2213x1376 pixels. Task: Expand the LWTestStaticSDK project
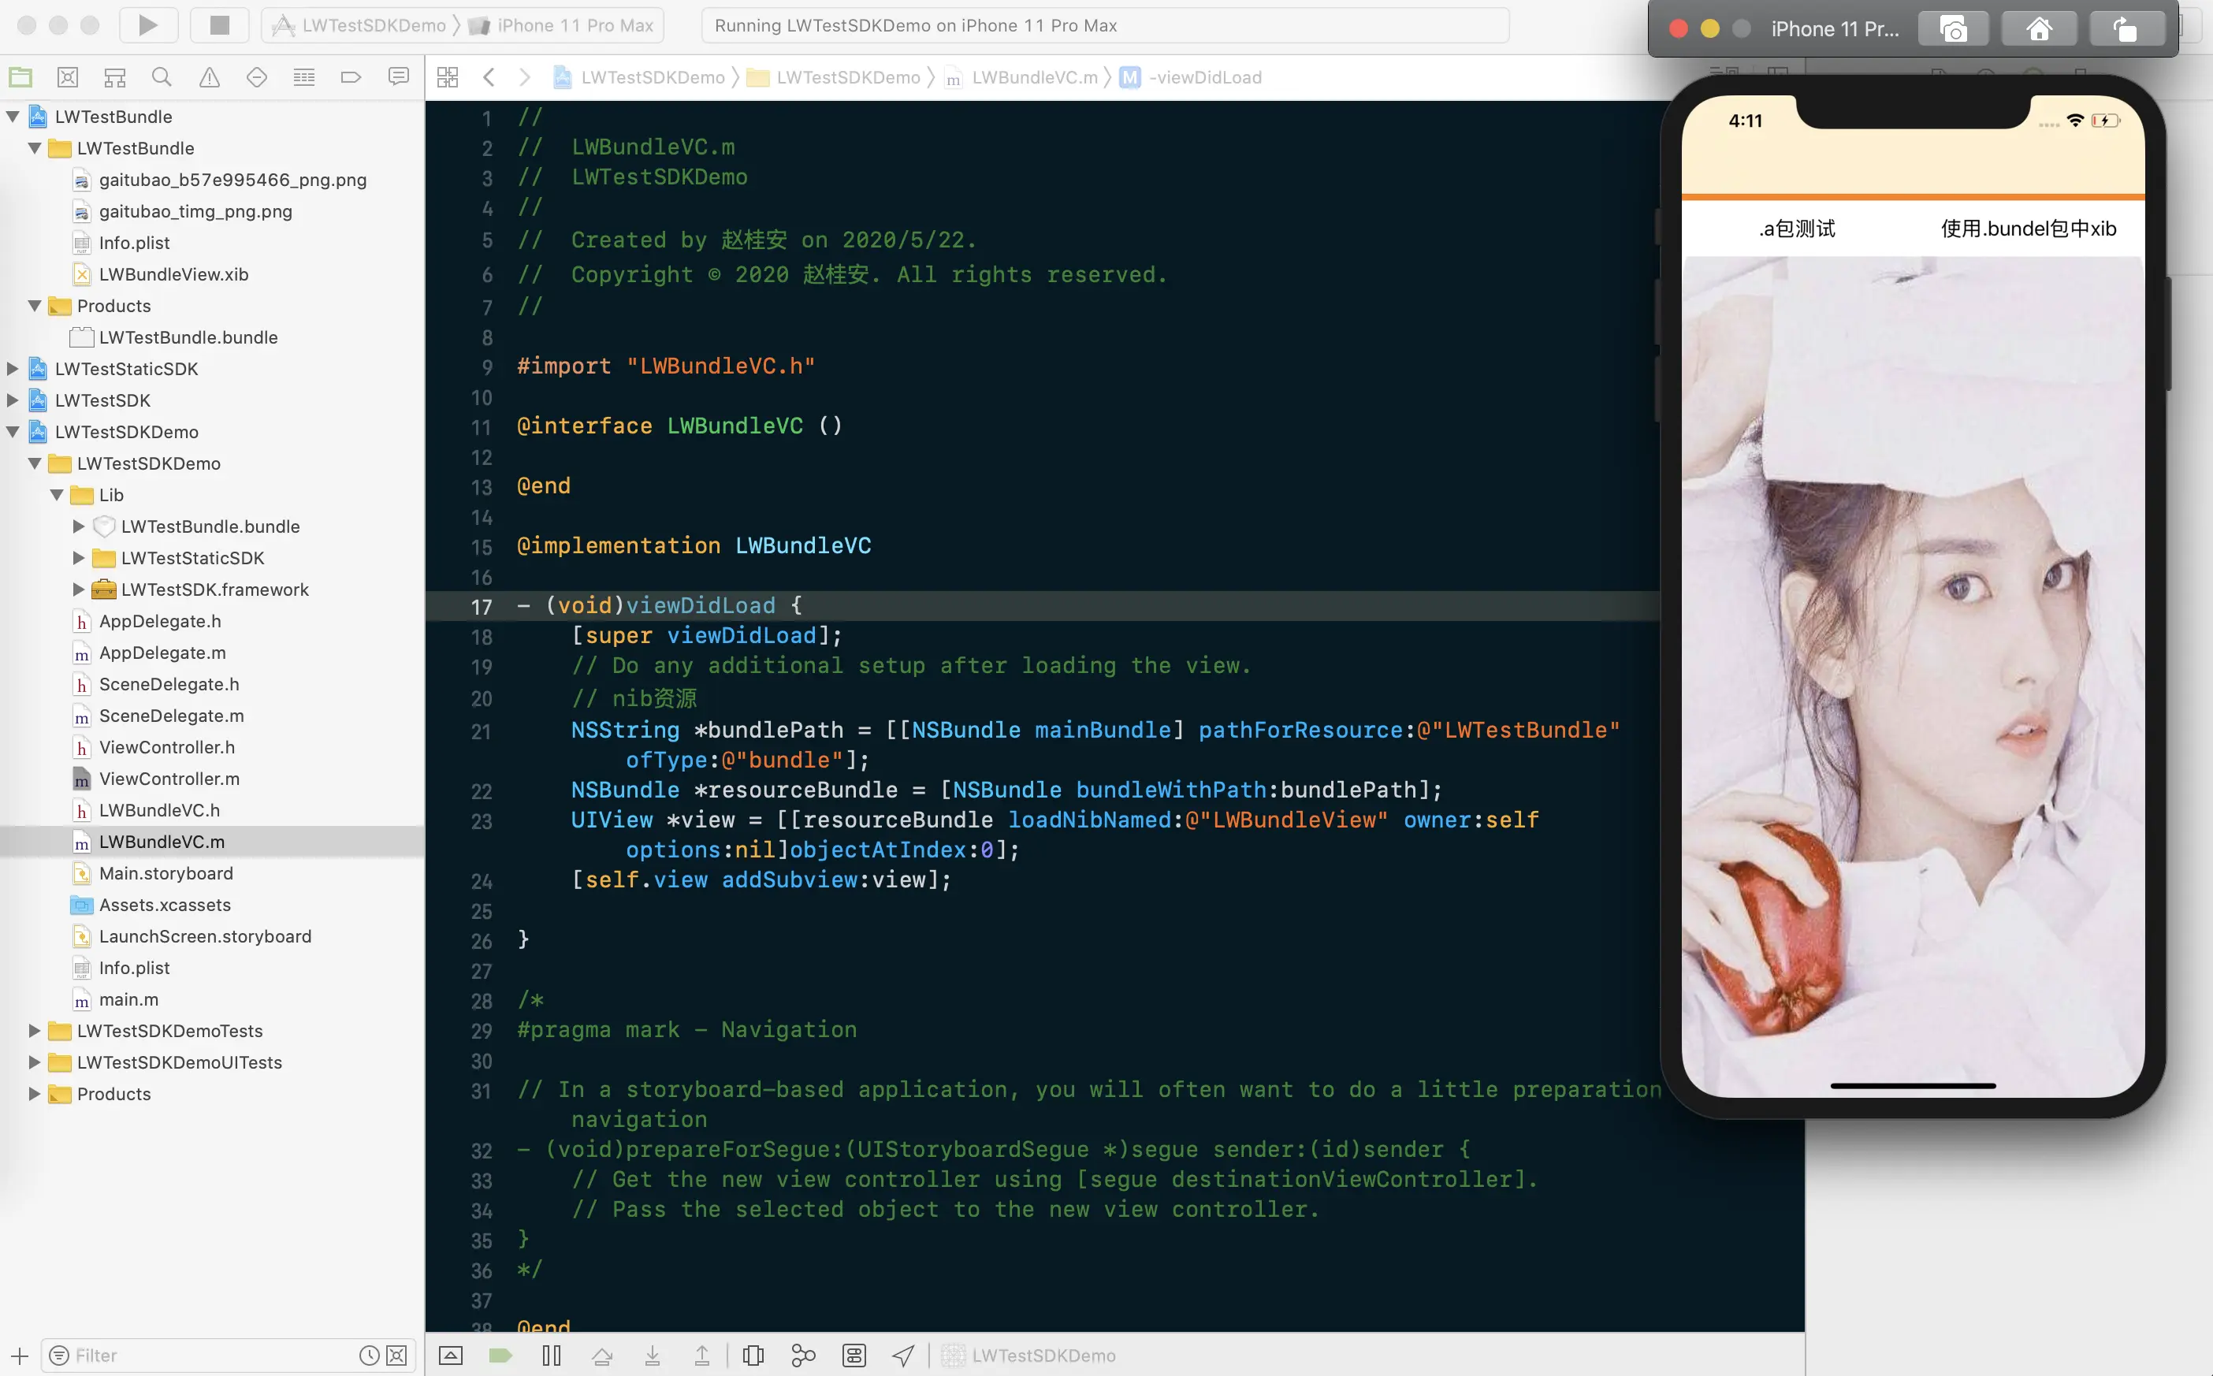(13, 369)
